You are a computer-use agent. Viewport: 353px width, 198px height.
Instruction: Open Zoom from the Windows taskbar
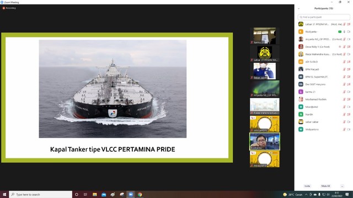point(131,194)
